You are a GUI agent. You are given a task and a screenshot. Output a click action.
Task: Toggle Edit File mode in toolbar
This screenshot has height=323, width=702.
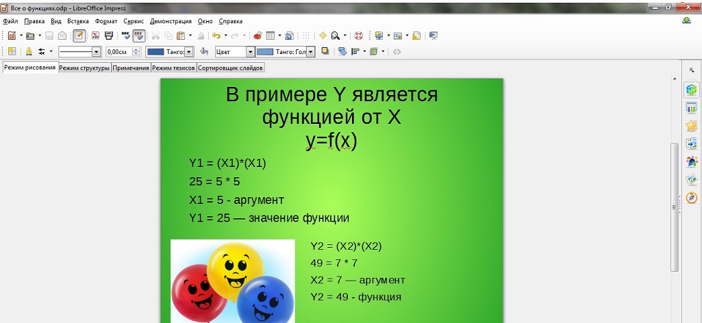79,36
